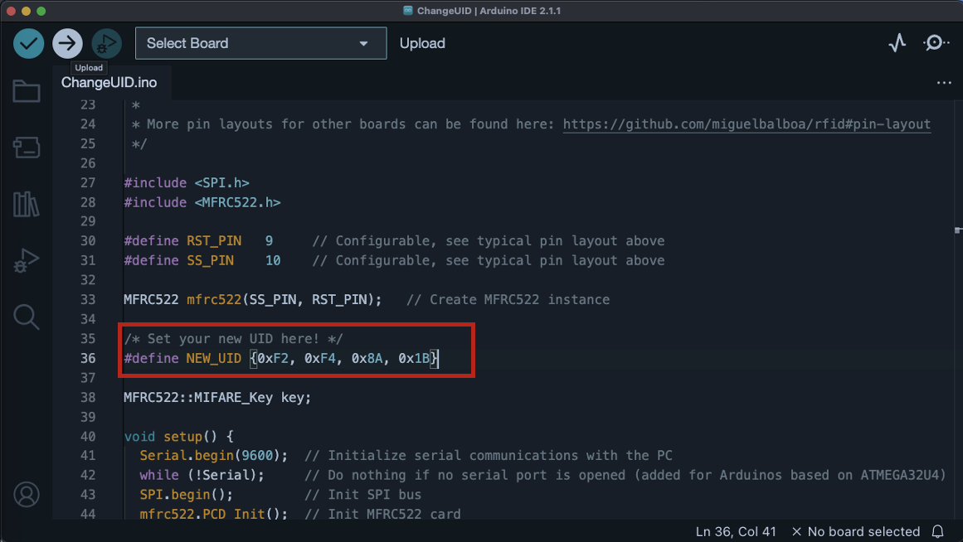Click the SS_PIN define name

tap(210, 261)
